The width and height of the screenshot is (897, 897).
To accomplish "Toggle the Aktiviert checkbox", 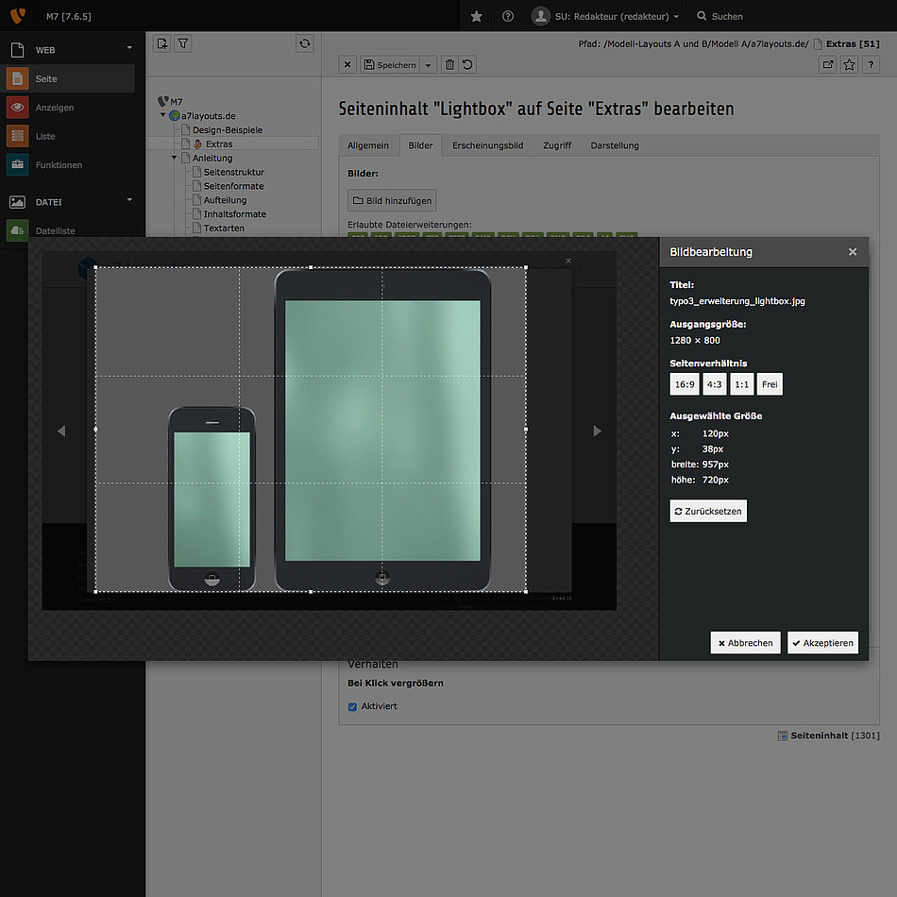I will 352,706.
